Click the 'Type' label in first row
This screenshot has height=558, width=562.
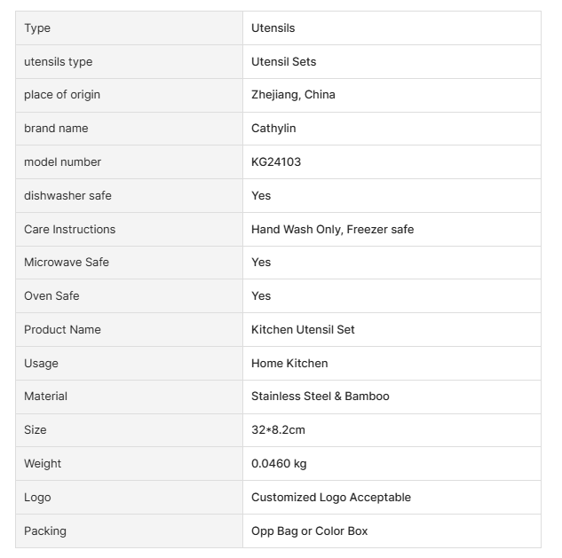(x=37, y=28)
